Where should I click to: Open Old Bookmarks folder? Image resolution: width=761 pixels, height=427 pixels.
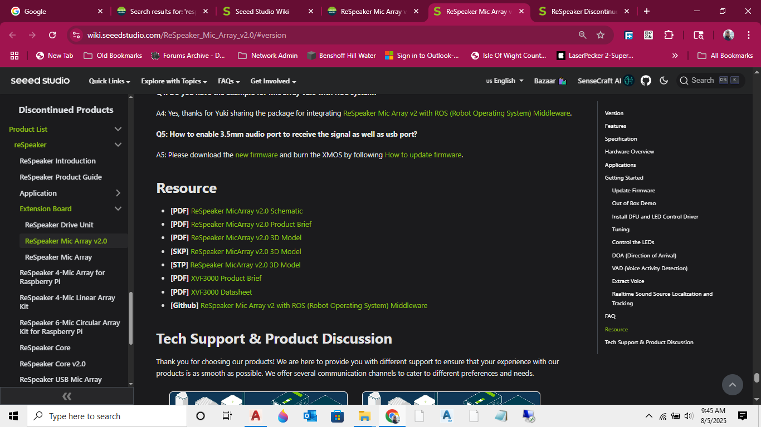pos(113,56)
